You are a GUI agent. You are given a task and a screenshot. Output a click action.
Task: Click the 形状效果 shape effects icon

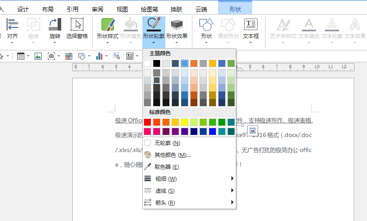pos(177,24)
